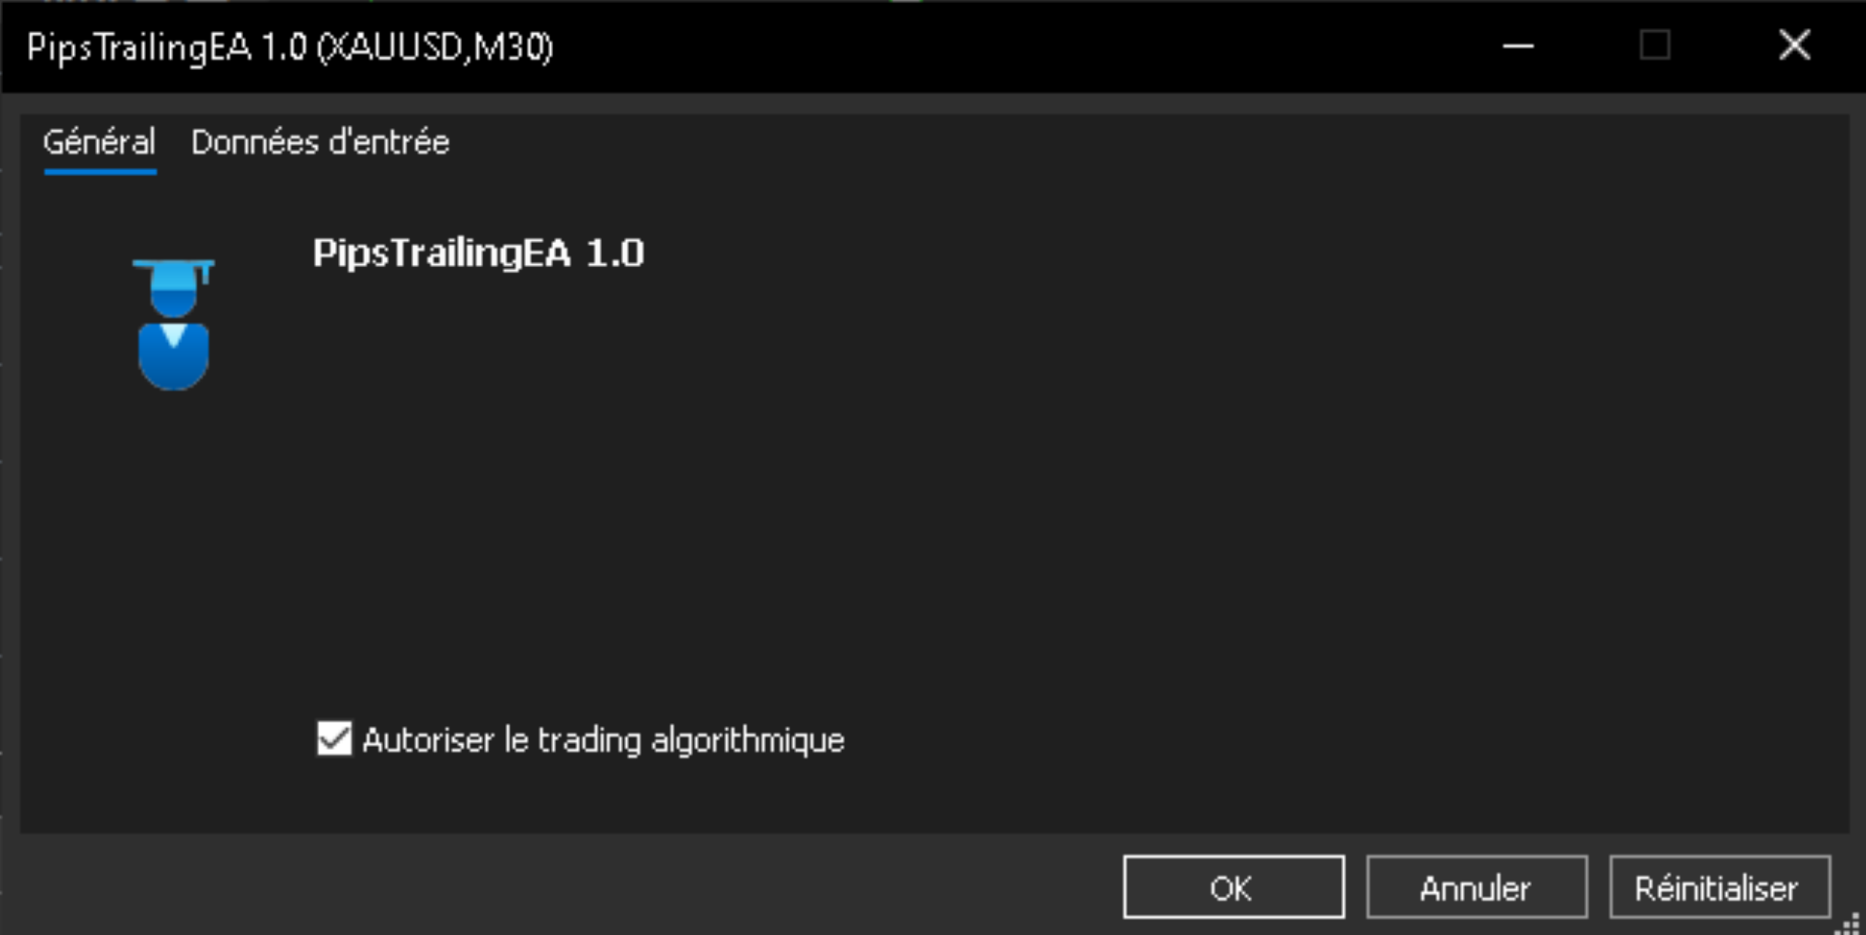Click the white checkmark in the checkbox
This screenshot has width=1866, height=935.
(x=334, y=739)
